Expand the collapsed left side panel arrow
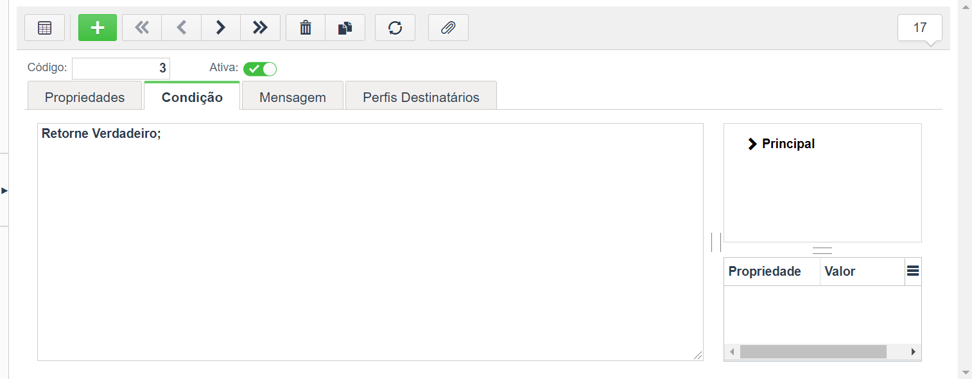 pos(4,190)
